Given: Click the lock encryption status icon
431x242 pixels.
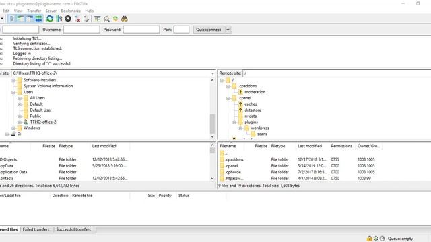Looking at the screenshot, I should tap(370, 239).
